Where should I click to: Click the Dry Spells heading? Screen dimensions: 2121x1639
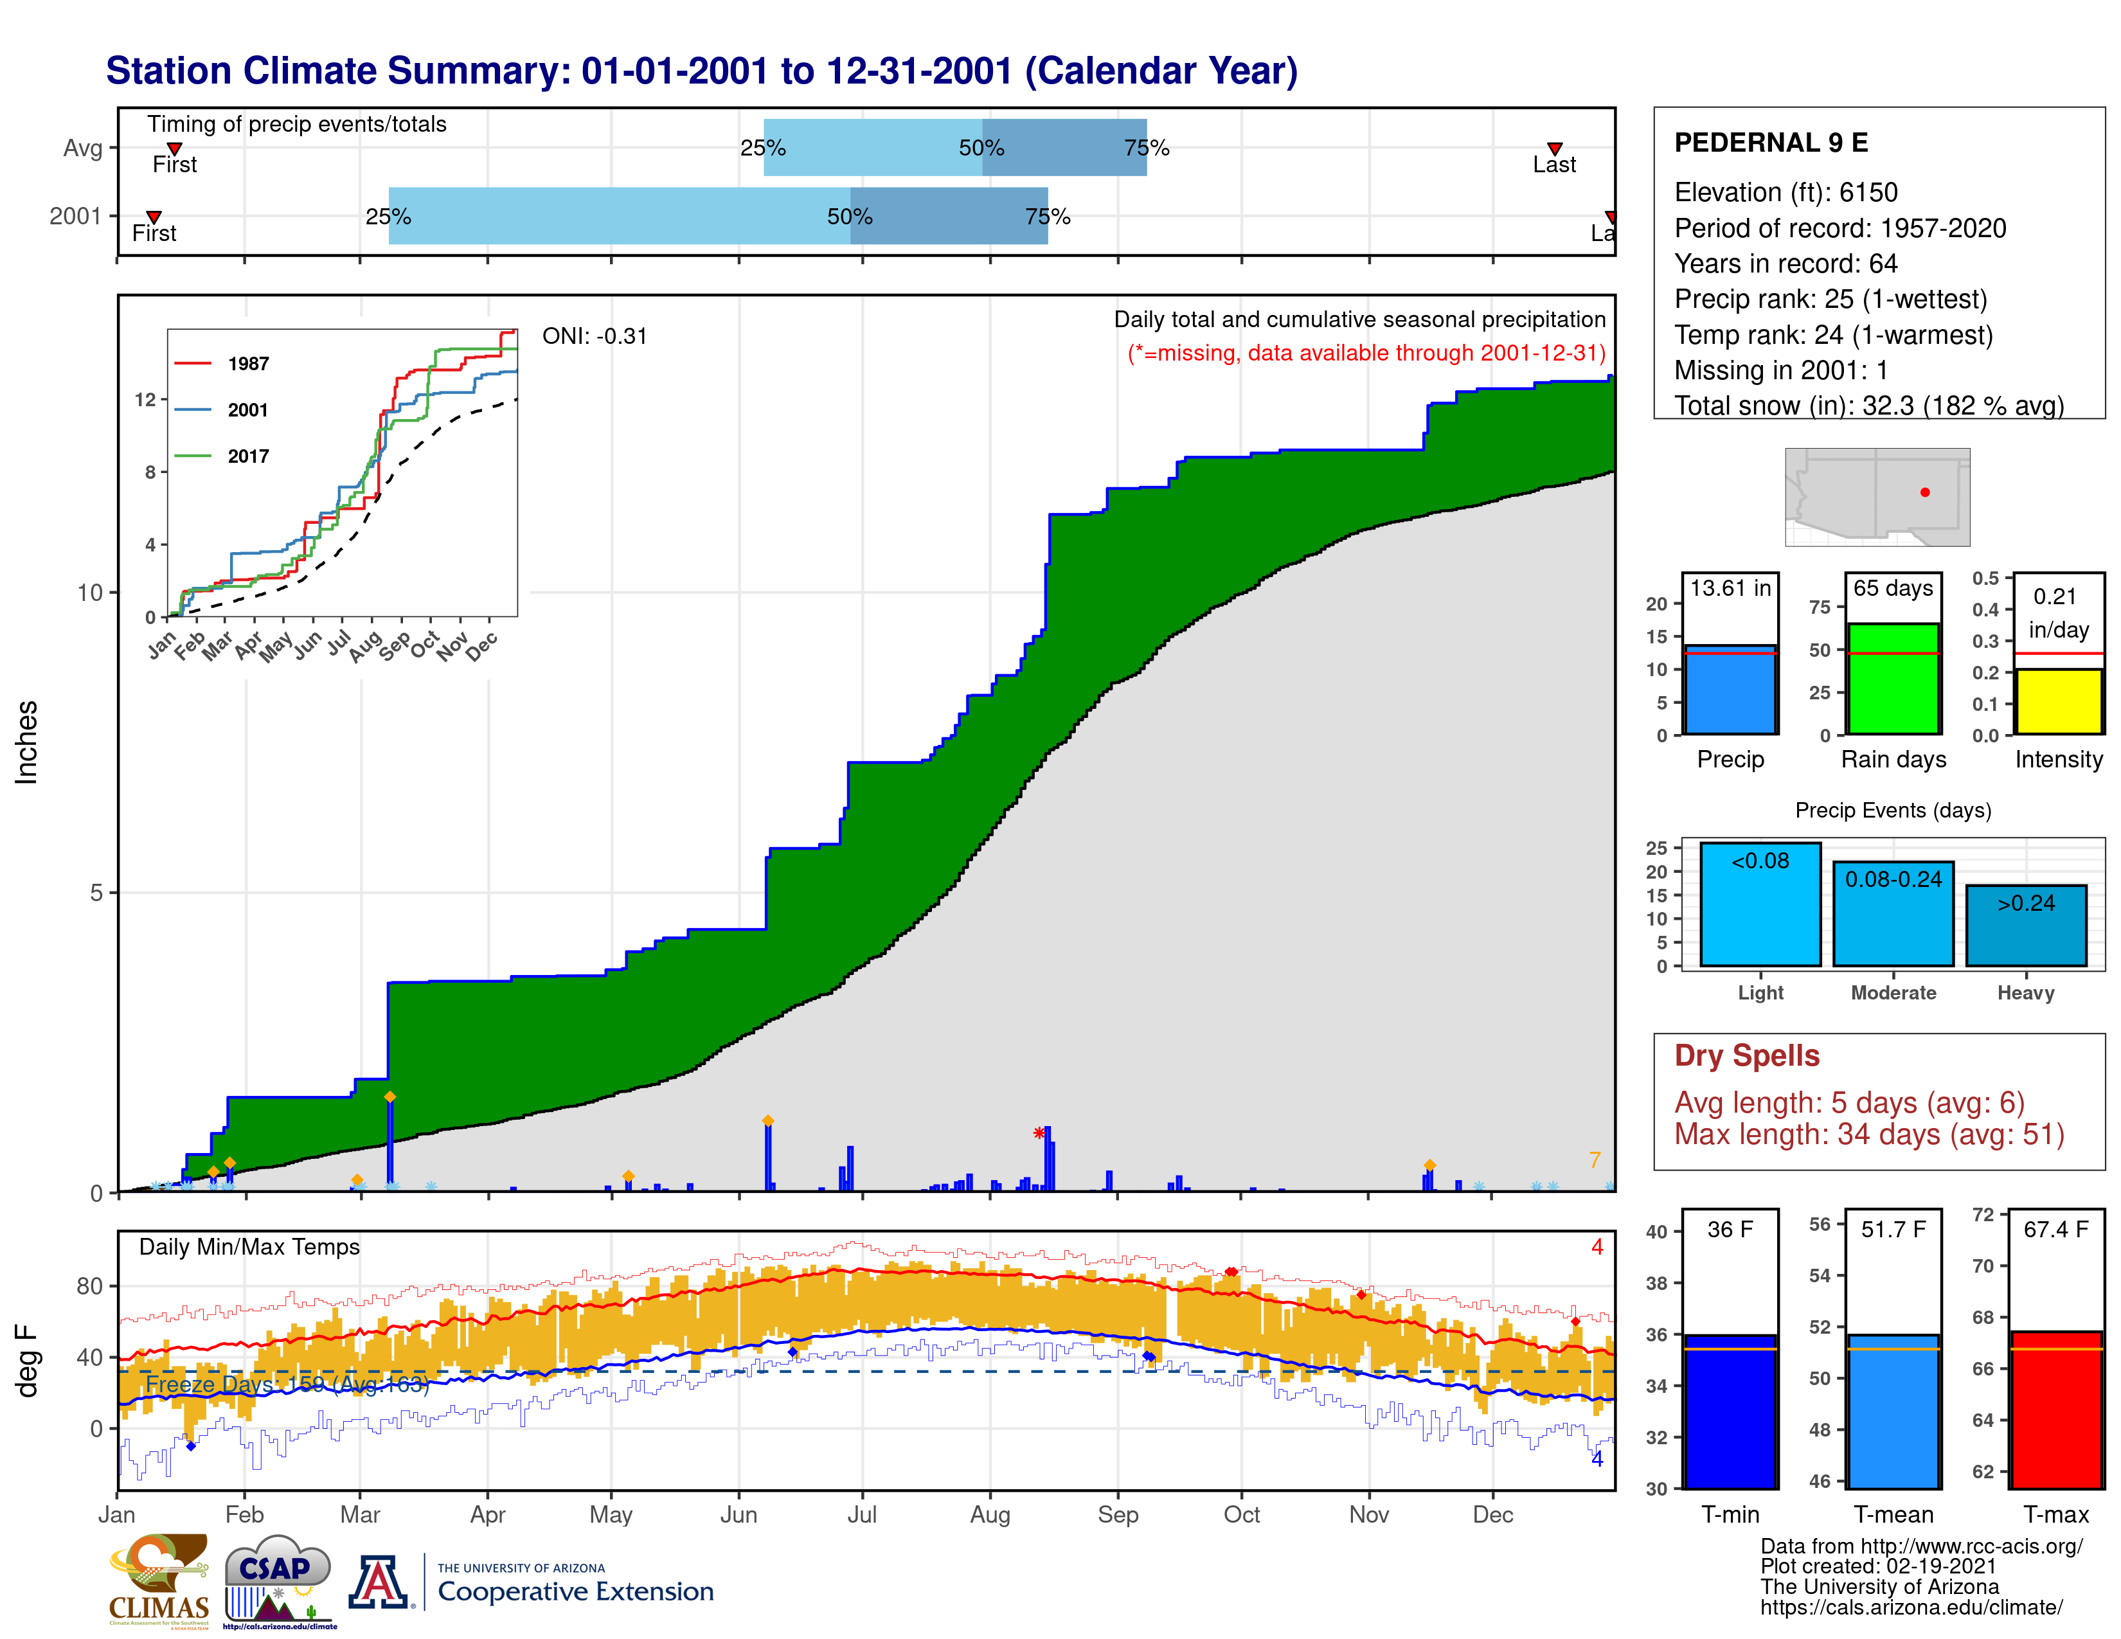pyautogui.click(x=1746, y=1055)
